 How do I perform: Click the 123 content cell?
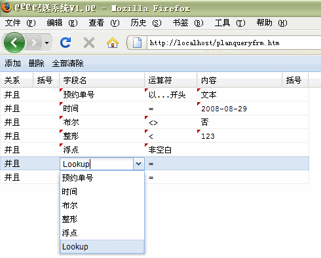pos(240,136)
